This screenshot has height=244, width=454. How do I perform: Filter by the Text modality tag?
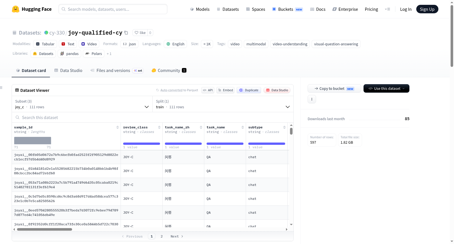[68, 44]
